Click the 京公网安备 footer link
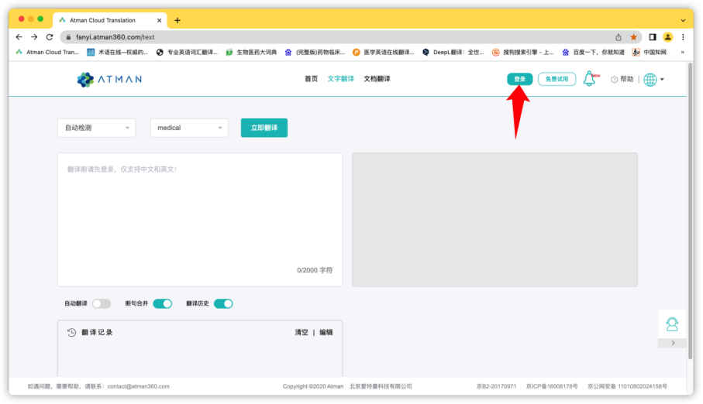Viewport: 703px width, 404px height. coord(627,386)
